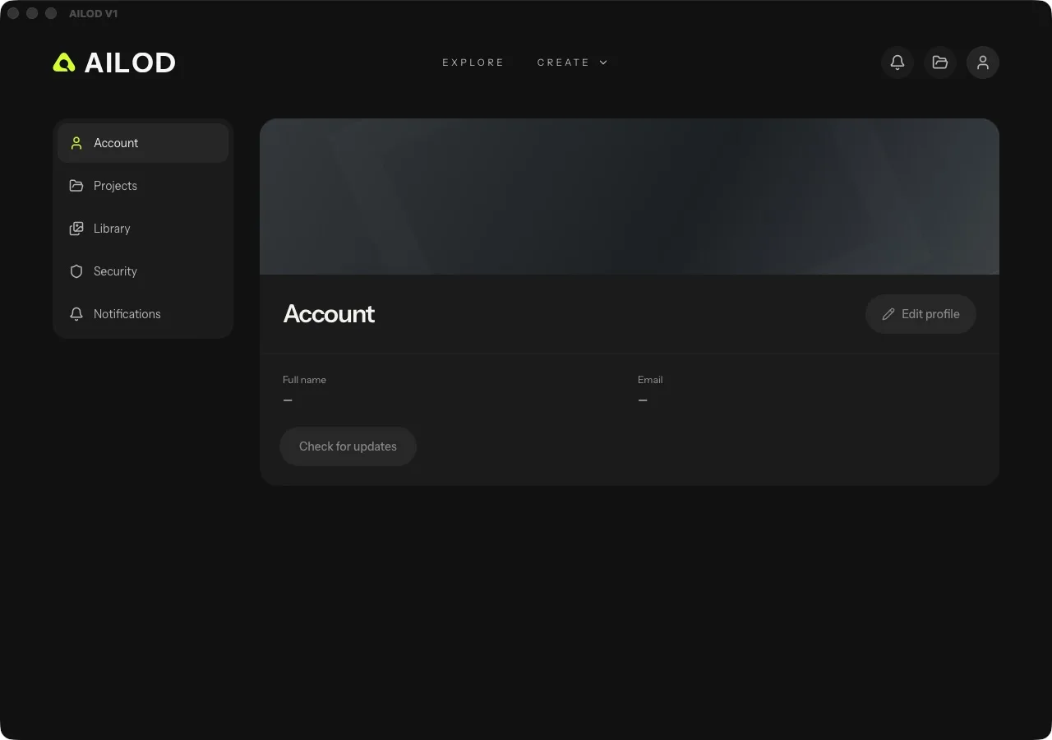Viewport: 1052px width, 740px height.
Task: Go to the Explore page
Action: [473, 62]
